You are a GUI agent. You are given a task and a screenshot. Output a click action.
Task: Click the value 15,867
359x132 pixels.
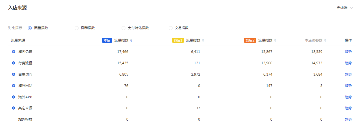point(267,52)
